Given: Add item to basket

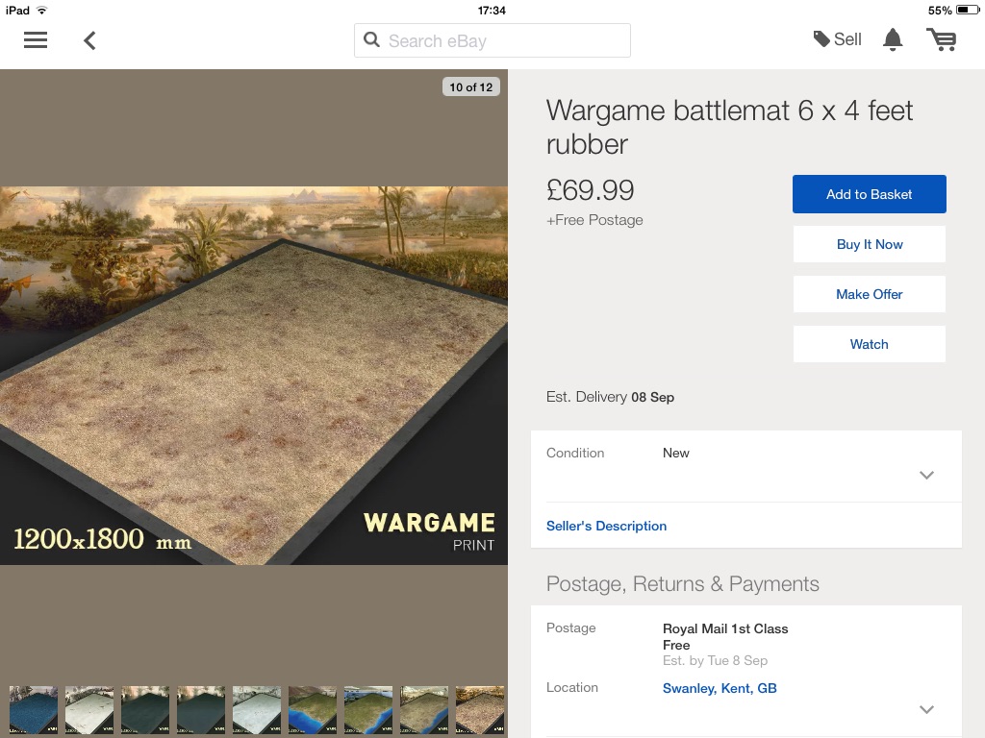Looking at the screenshot, I should coord(869,194).
